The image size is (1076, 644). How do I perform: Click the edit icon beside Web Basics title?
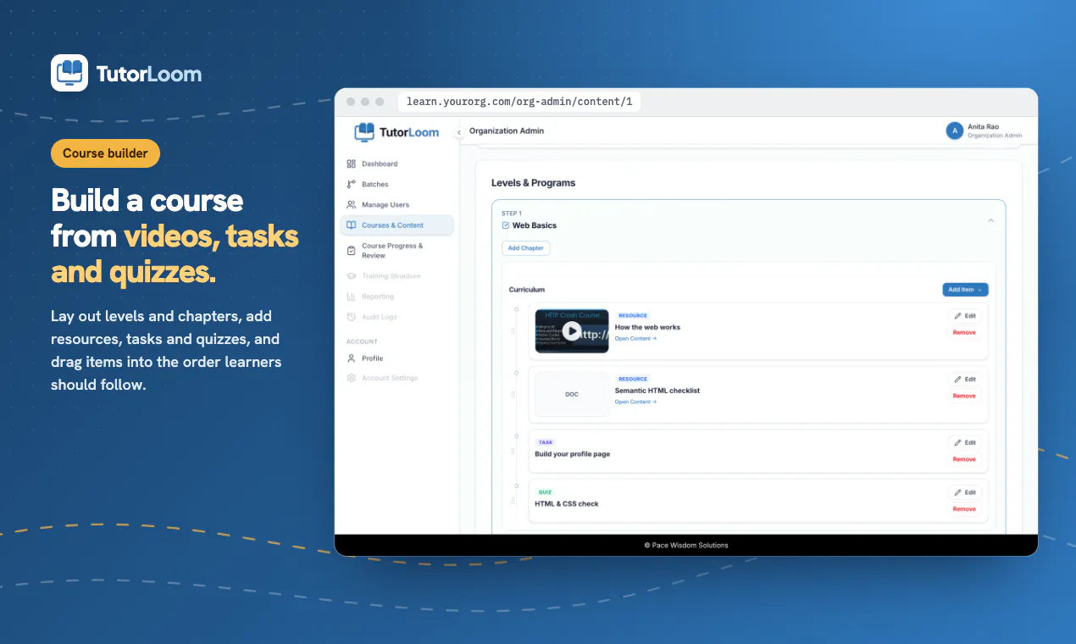pos(506,225)
